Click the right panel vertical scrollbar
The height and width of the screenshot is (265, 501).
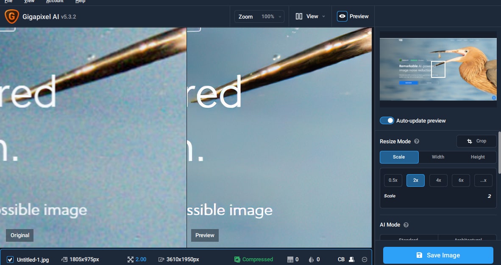coord(499,152)
